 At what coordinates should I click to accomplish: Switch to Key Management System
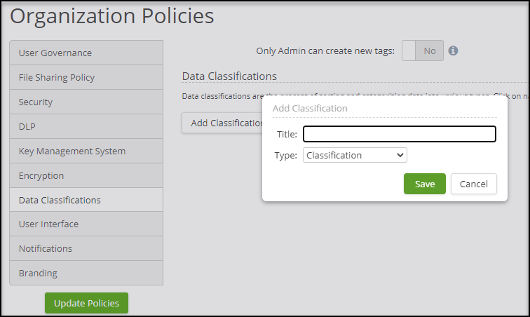[x=86, y=151]
